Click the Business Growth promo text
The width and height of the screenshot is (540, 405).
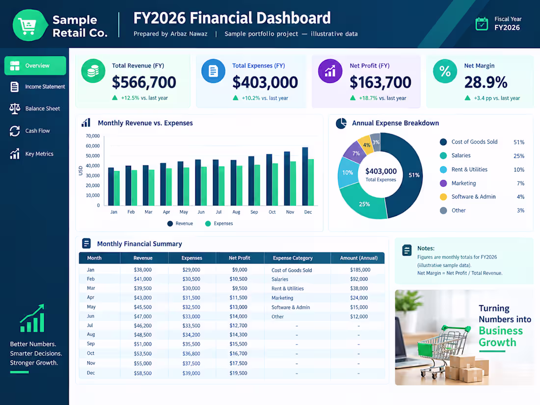point(501,336)
